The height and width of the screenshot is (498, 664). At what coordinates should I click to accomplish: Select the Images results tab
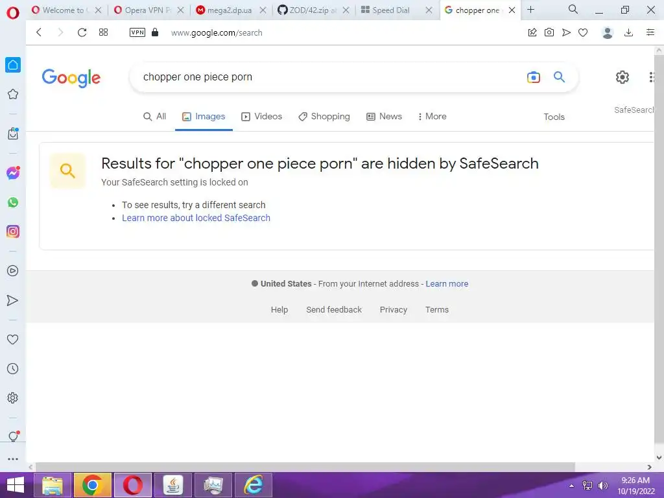tap(204, 117)
